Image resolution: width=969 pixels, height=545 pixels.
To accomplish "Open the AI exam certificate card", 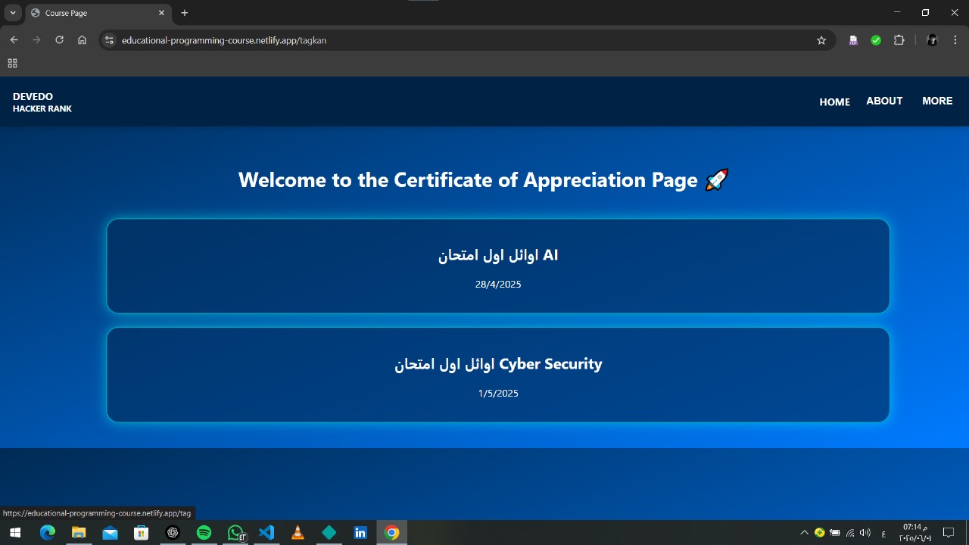I will (498, 266).
